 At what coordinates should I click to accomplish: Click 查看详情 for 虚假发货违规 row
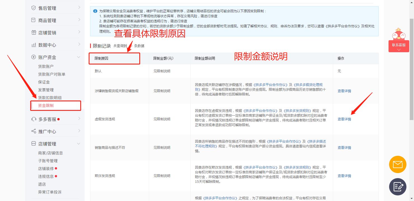(x=344, y=119)
